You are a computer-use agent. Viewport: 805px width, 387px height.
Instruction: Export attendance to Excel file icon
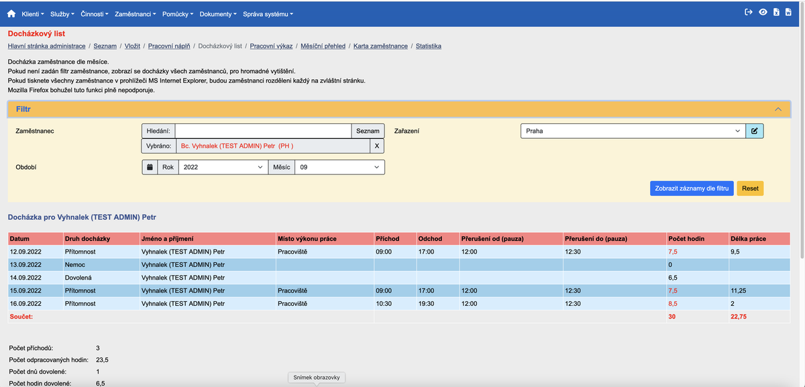tap(776, 13)
